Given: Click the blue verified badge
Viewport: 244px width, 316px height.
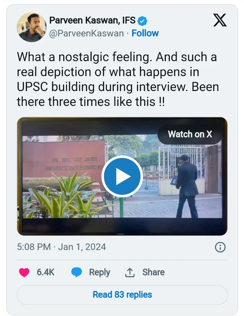Looking at the screenshot, I should tap(142, 21).
